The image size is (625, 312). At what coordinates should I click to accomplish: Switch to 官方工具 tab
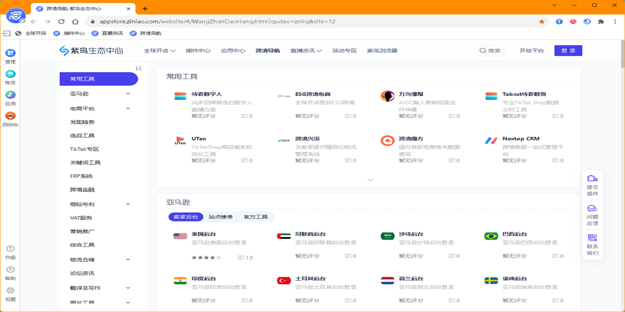pyautogui.click(x=255, y=217)
